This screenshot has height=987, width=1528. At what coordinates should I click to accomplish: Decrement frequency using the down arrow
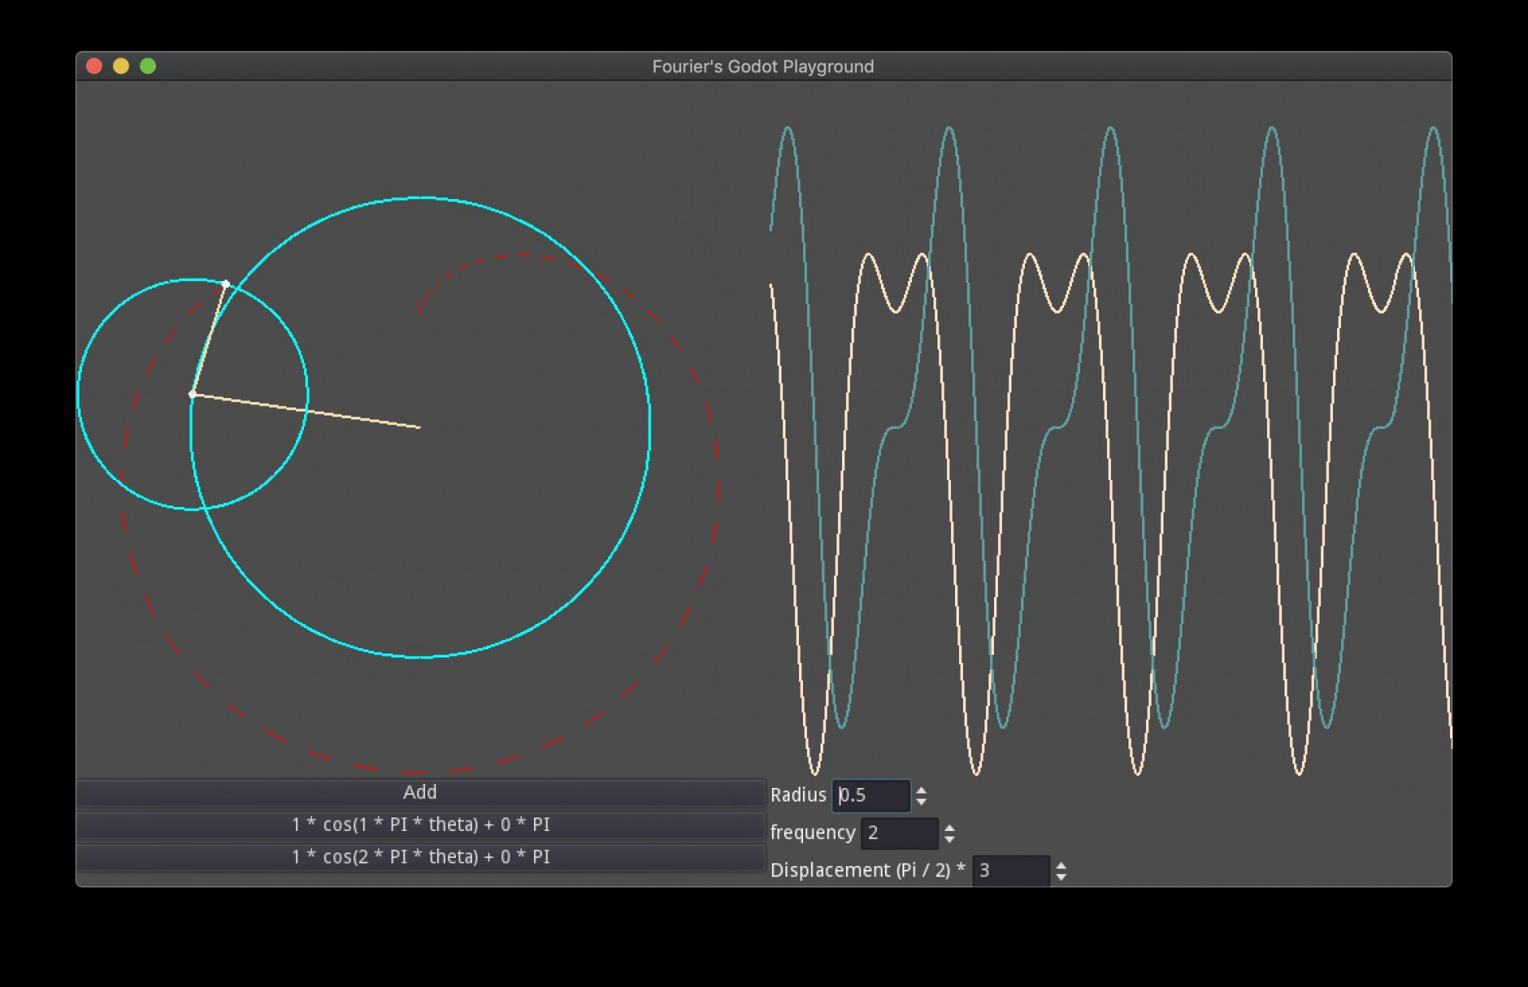(x=949, y=839)
